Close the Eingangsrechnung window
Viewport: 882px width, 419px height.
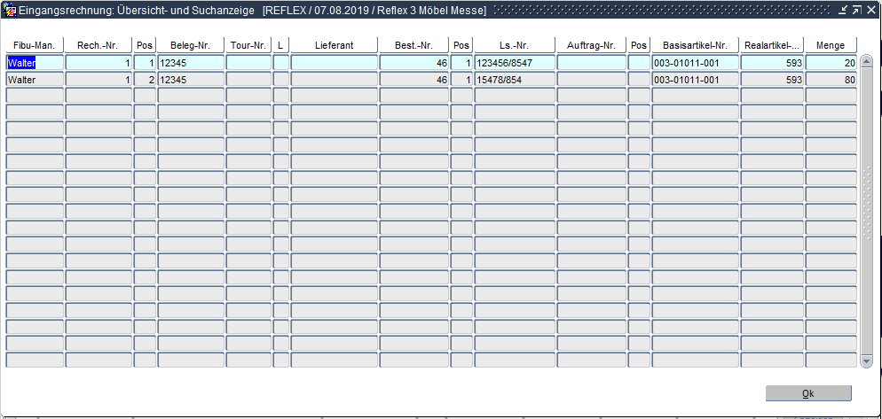(870, 10)
